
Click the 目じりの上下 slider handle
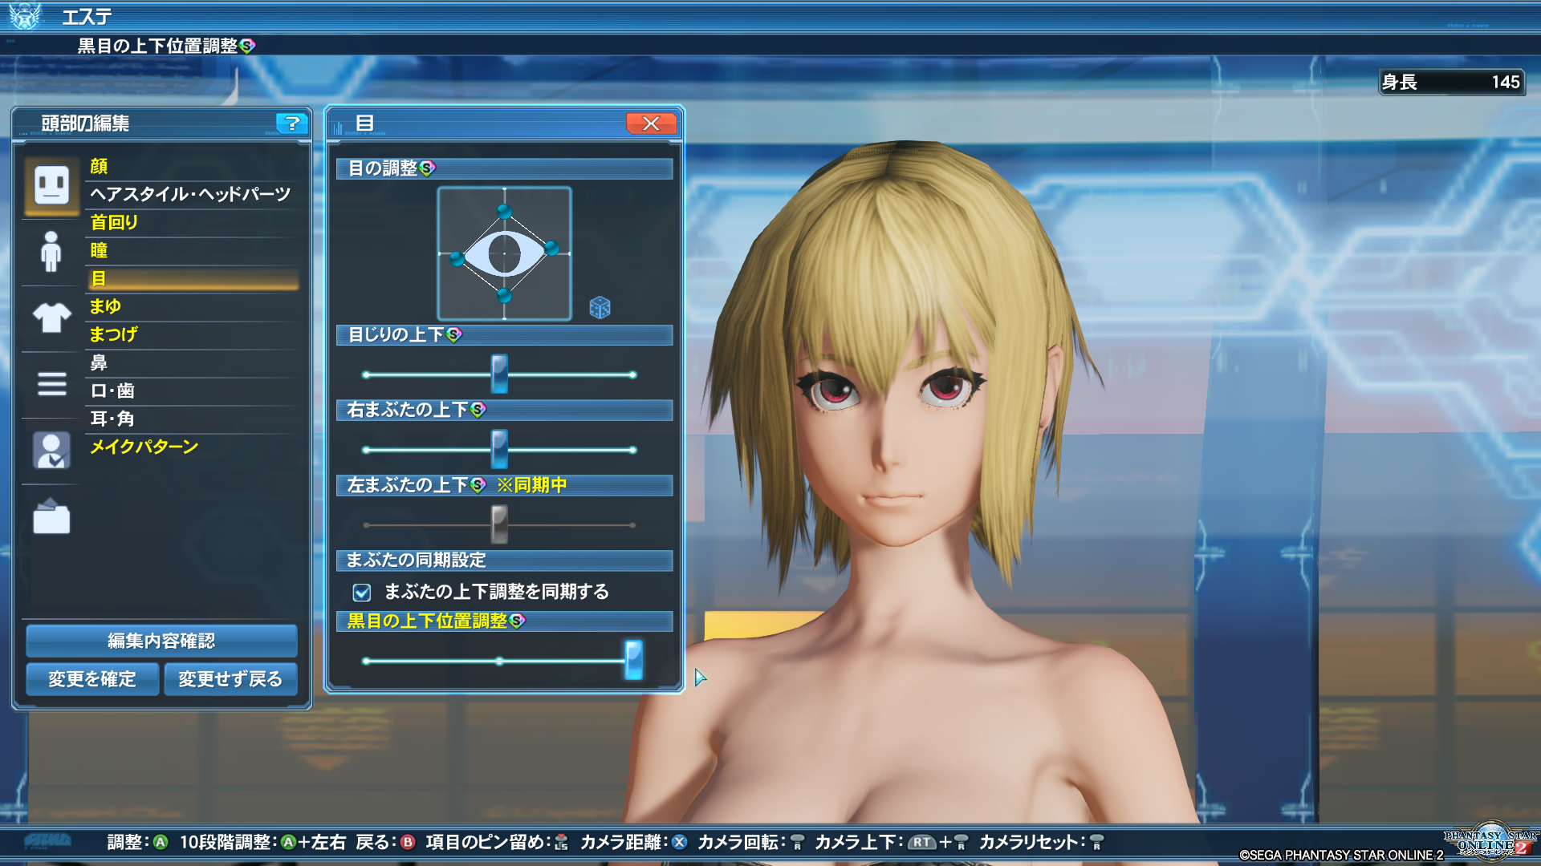[x=499, y=374]
